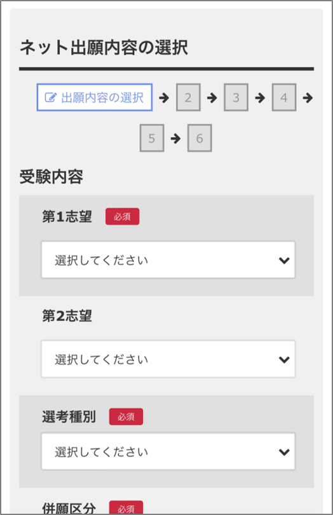Click the arrow between 出願内容の選択 and step 2
The width and height of the screenshot is (333, 515).
pyautogui.click(x=164, y=97)
